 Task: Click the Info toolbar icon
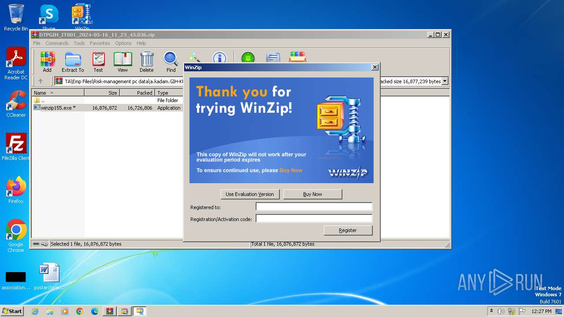tap(219, 57)
